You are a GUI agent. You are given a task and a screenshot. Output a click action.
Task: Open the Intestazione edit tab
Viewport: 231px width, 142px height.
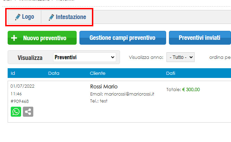pyautogui.click(x=67, y=17)
